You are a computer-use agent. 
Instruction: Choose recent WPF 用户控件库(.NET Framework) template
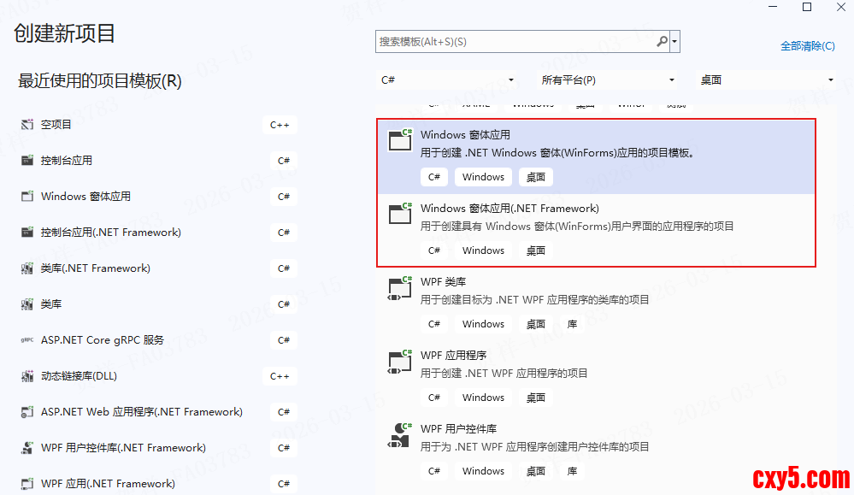158,448
